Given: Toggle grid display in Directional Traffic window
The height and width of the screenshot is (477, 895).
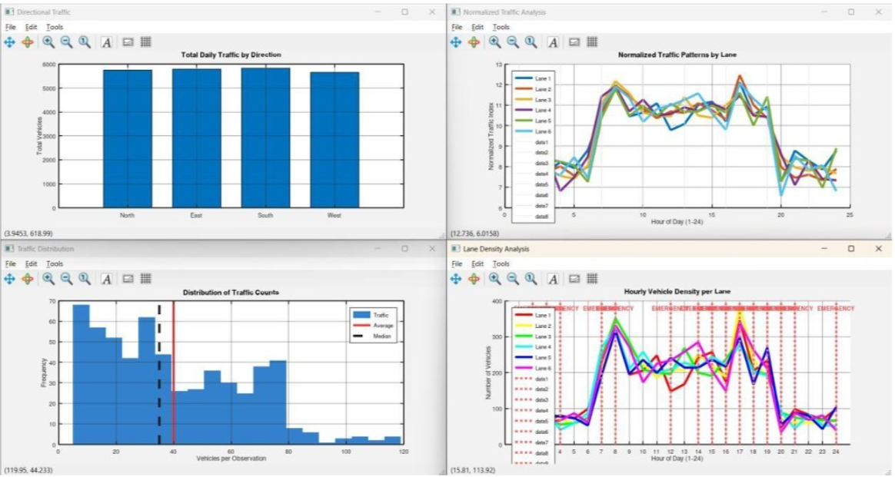Looking at the screenshot, I should [x=146, y=42].
